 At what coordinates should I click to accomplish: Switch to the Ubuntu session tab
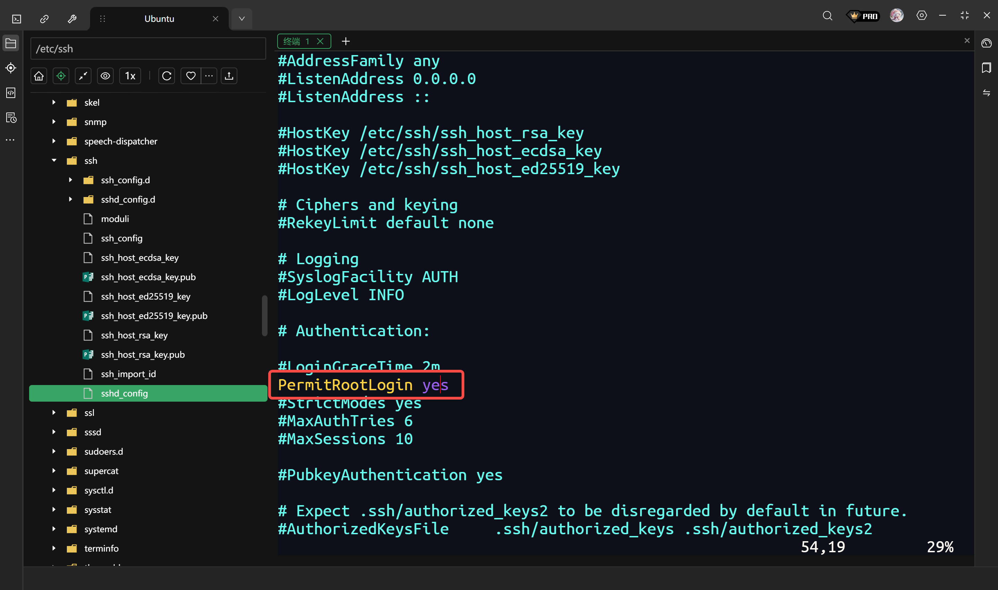[159, 19]
